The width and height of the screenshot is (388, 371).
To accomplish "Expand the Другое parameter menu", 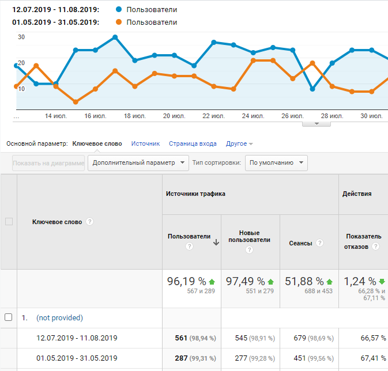I will (239, 143).
